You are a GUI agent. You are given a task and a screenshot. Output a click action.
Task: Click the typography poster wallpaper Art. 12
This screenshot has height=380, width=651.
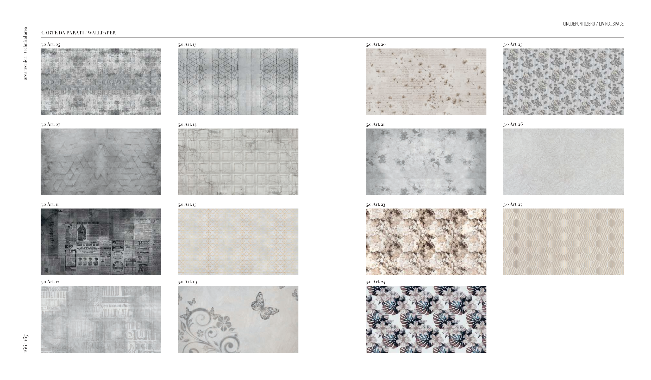101,319
